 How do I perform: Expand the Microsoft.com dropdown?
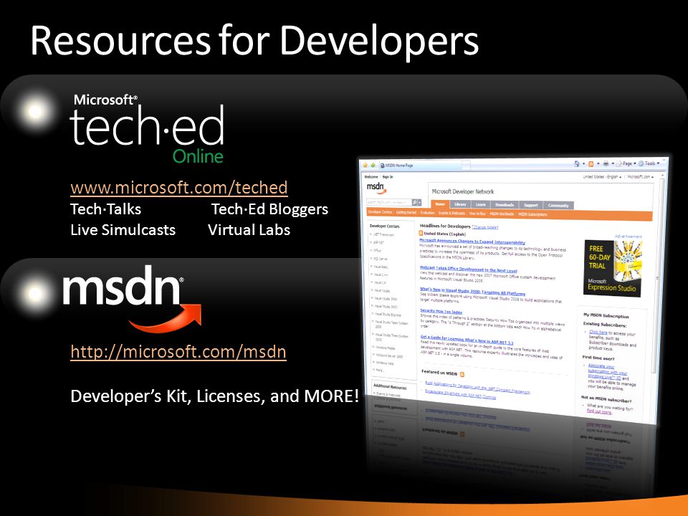[x=640, y=177]
